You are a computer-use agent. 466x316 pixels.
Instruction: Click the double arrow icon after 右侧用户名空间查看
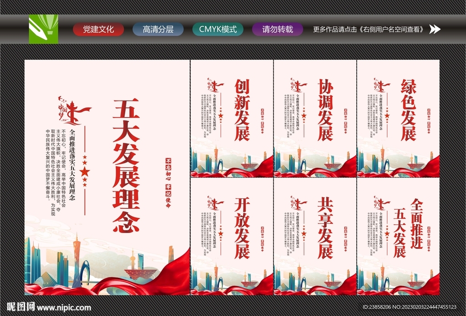(x=435, y=29)
